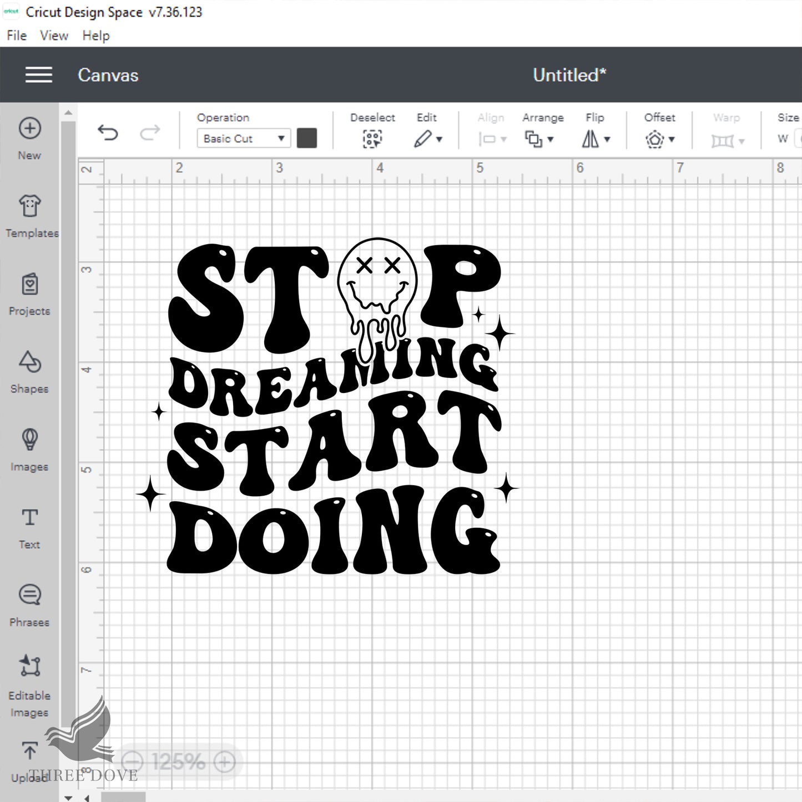This screenshot has height=802, width=802.
Task: Open the Images library
Action: coord(29,450)
